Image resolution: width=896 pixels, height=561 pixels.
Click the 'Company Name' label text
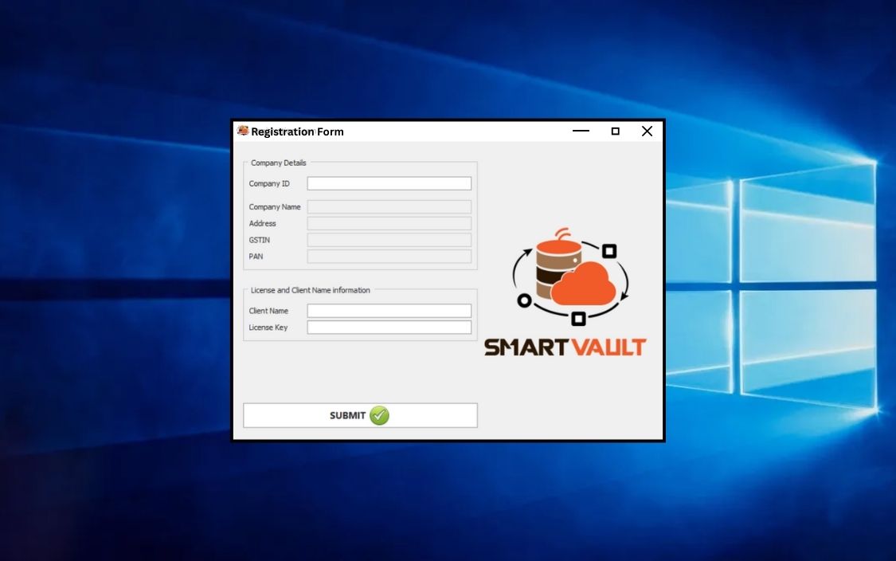point(274,207)
